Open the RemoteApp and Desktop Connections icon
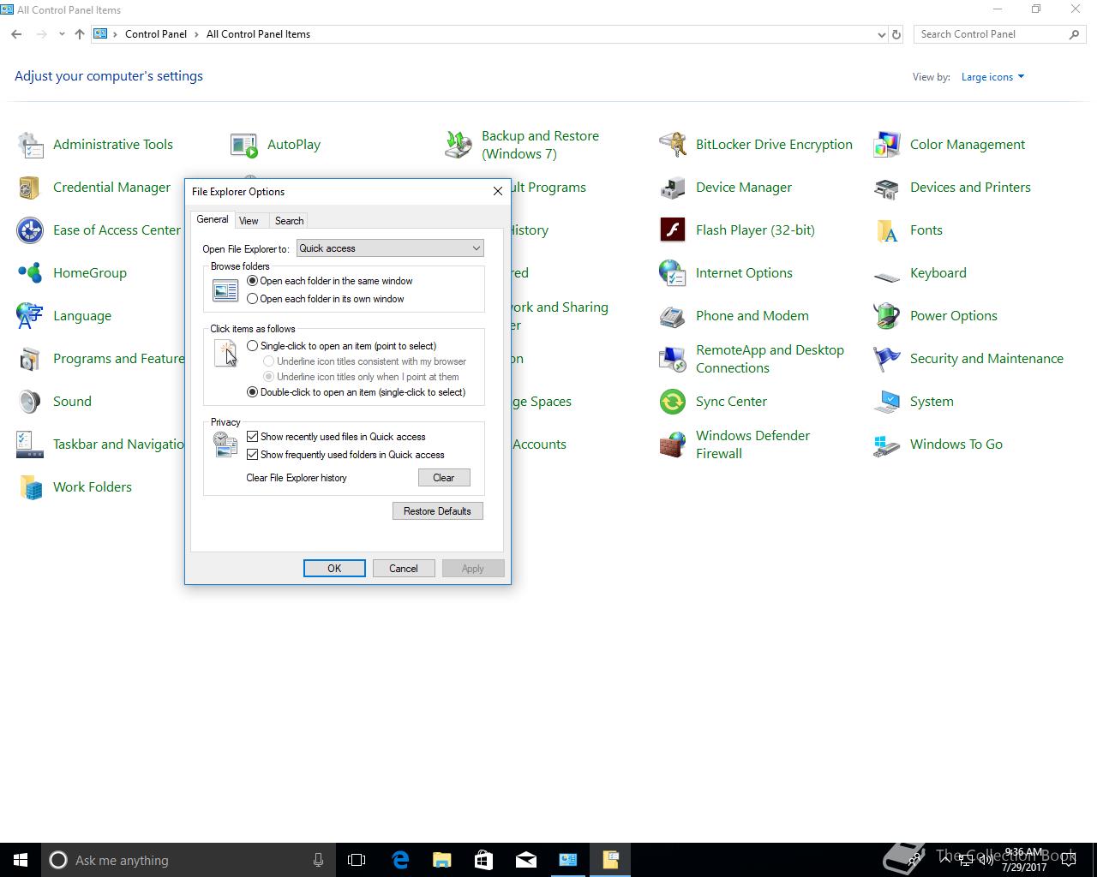This screenshot has width=1097, height=877. click(673, 359)
